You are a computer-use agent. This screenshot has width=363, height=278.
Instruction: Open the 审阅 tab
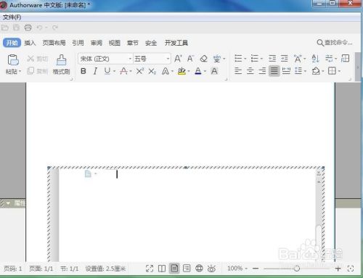click(x=97, y=43)
